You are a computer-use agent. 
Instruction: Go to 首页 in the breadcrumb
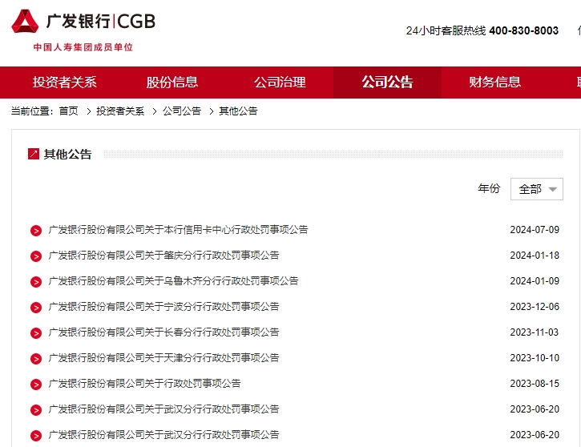pyautogui.click(x=69, y=111)
